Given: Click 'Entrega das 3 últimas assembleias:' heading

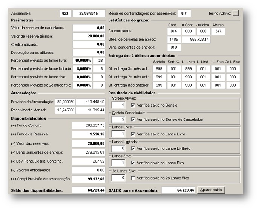Looking at the screenshot, I should [x=142, y=56].
